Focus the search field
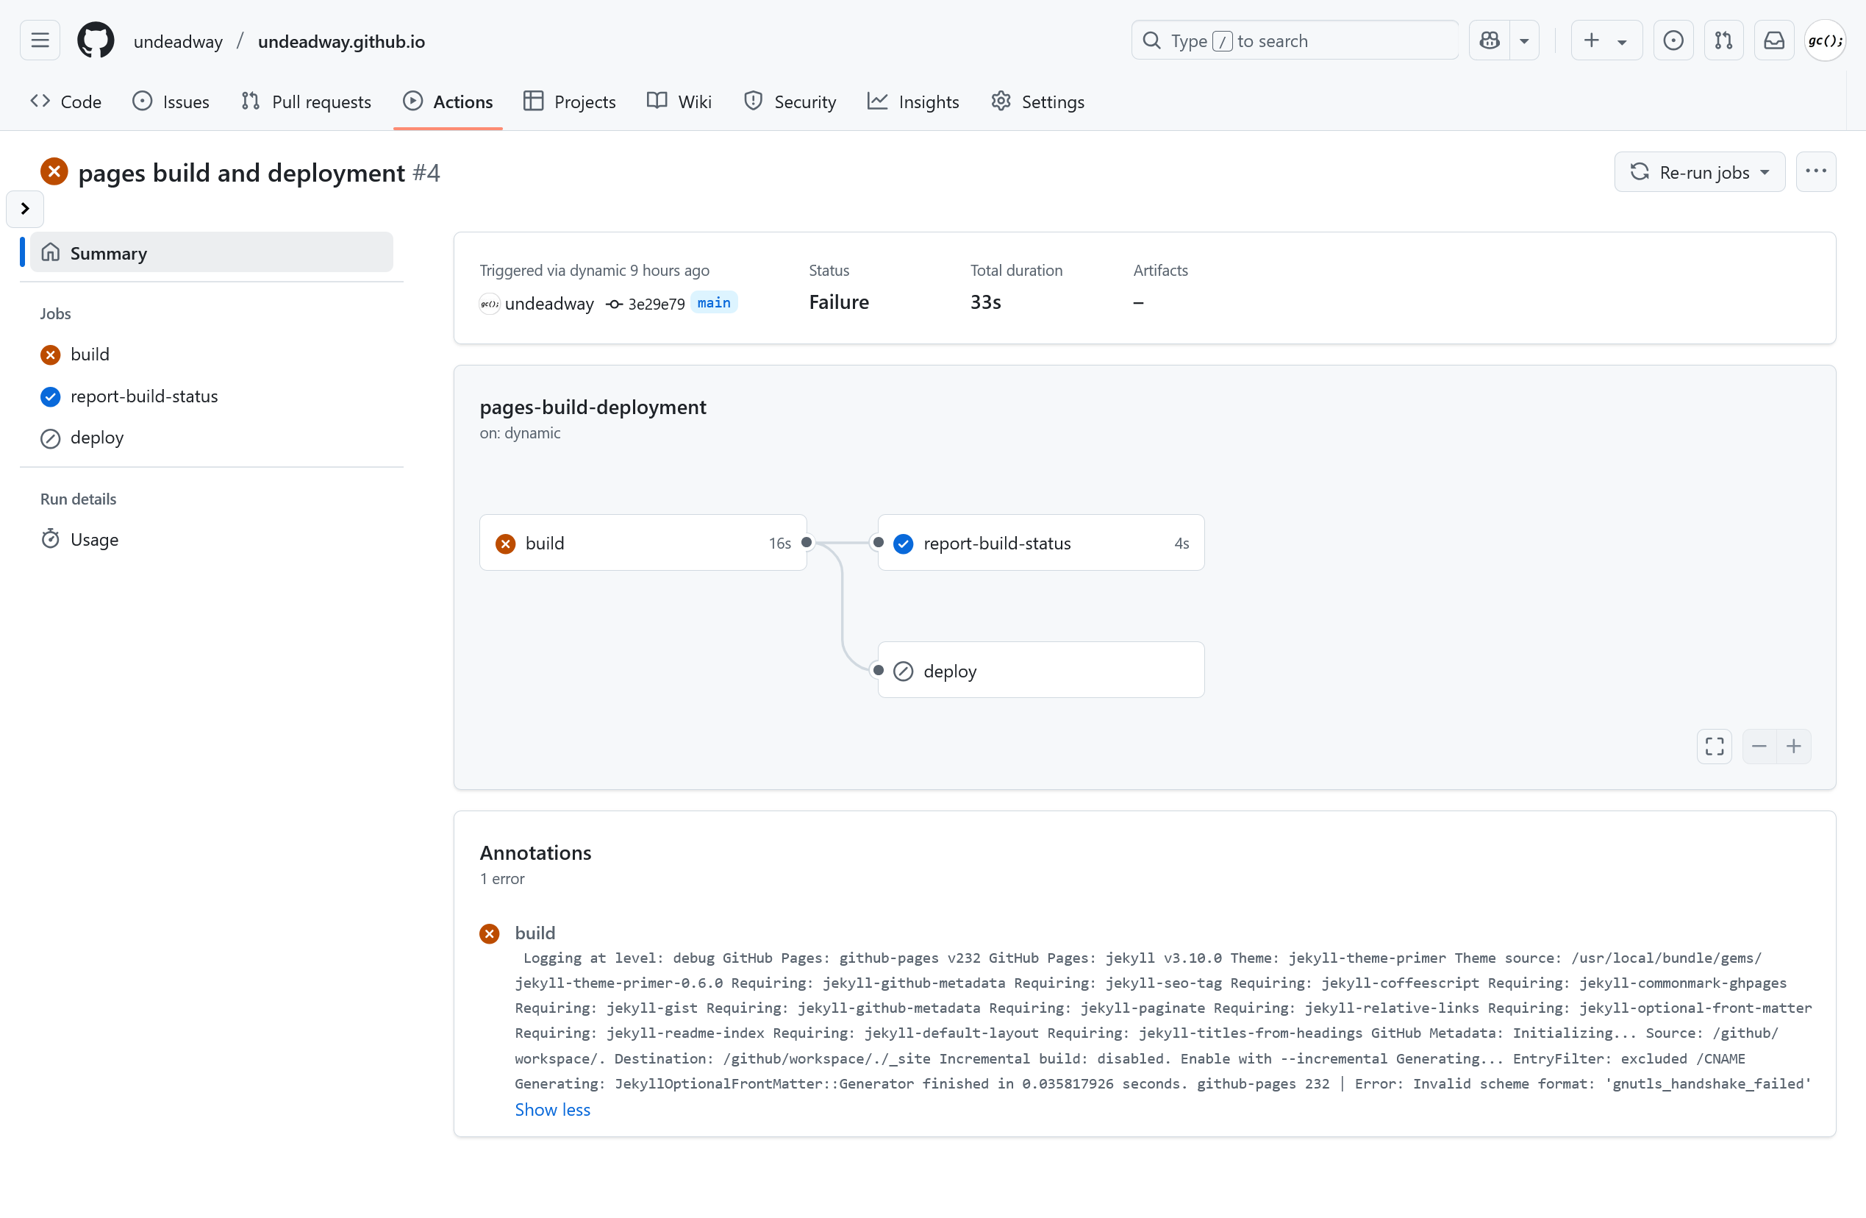 coord(1295,40)
